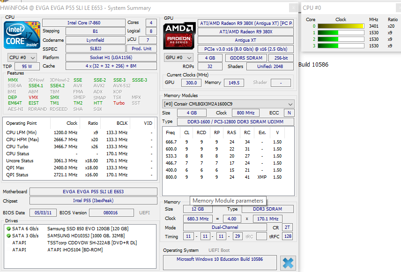The image size is (401, 272).
Task: Select the QPI Max row
Action: click(x=80, y=168)
